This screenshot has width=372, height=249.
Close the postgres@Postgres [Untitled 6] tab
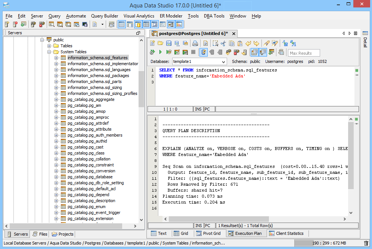pyautogui.click(x=234, y=34)
